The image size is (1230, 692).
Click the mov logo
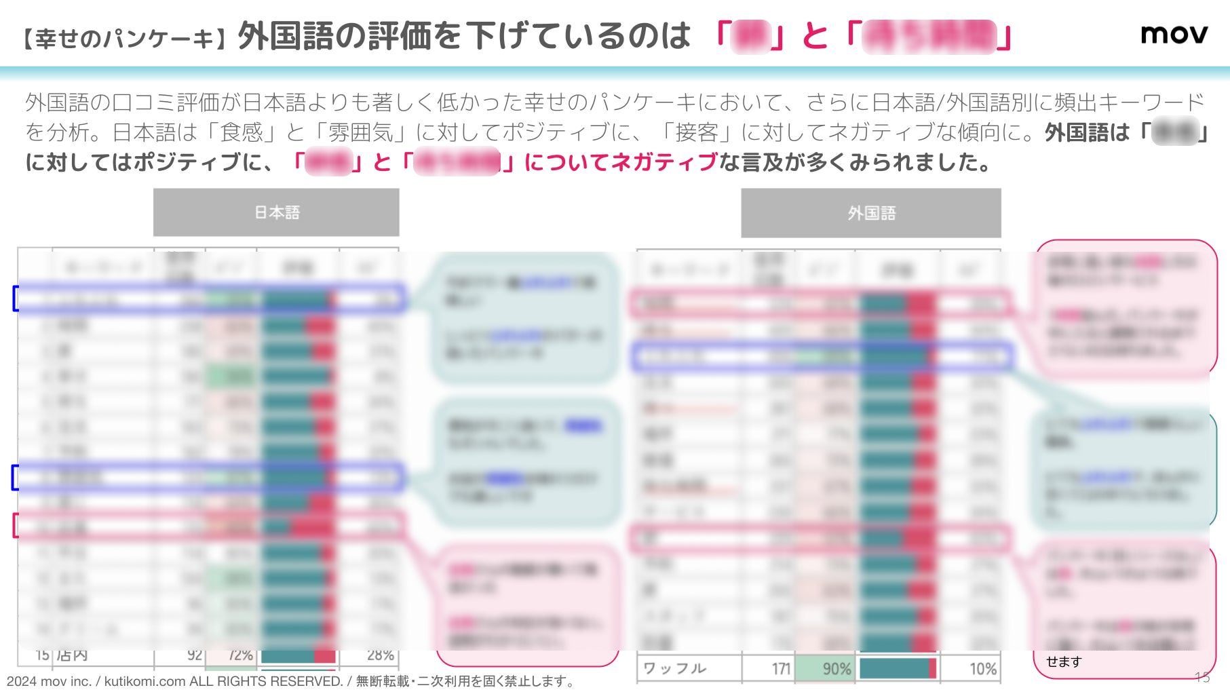[1174, 34]
